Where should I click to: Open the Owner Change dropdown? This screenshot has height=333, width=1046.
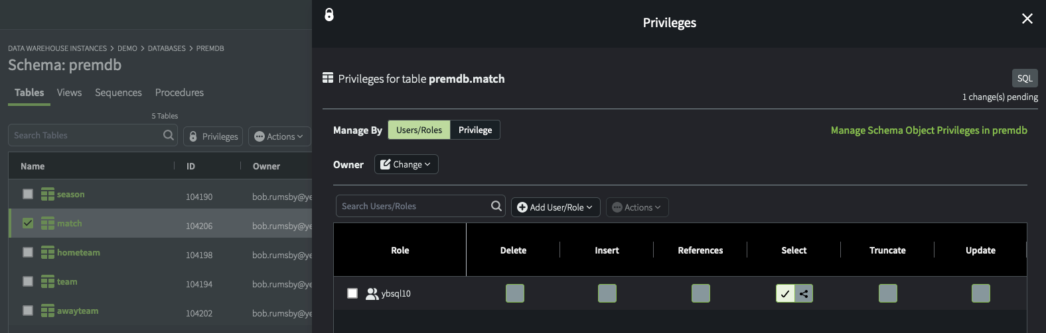[x=406, y=164]
